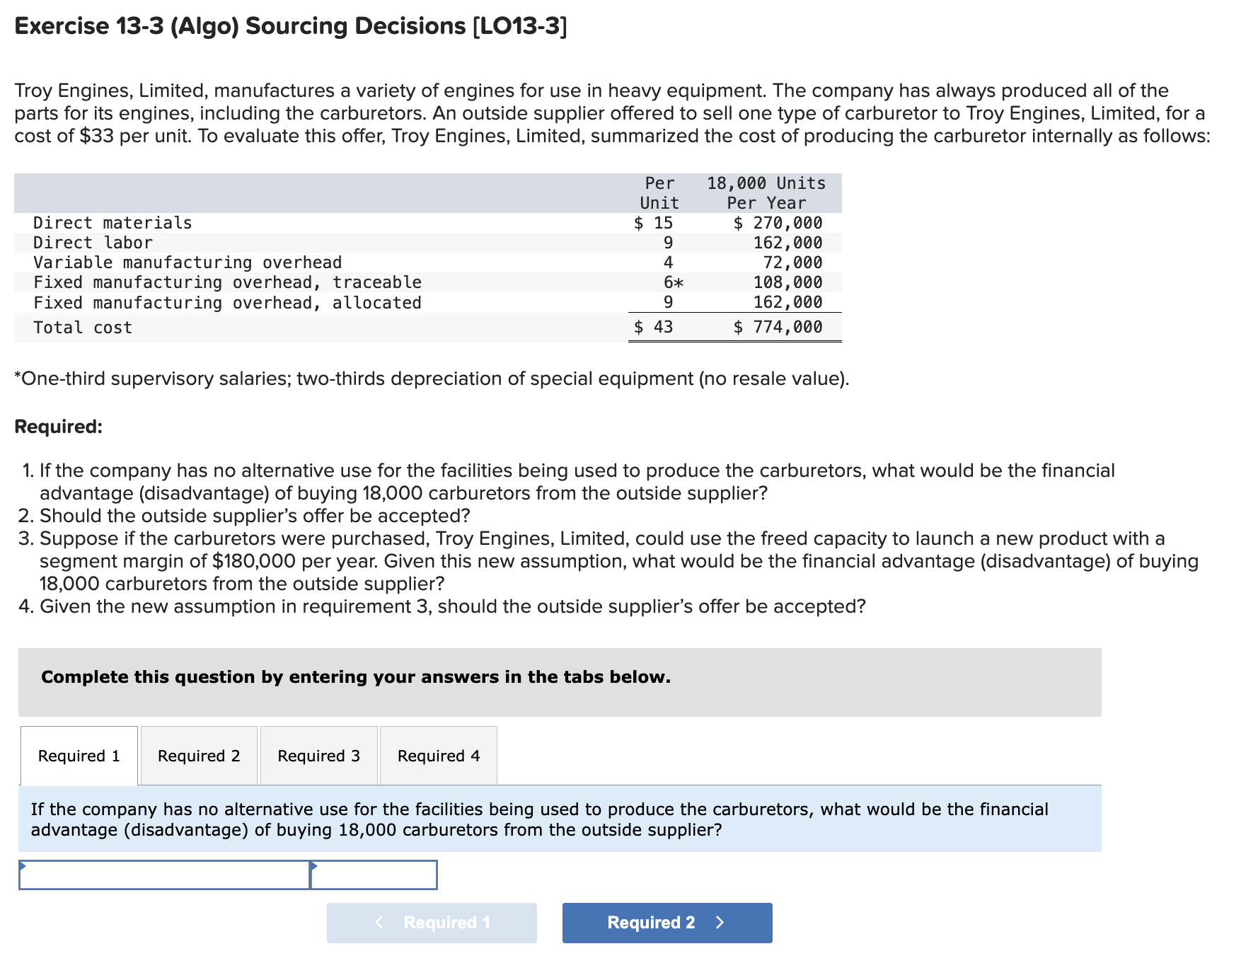This screenshot has height=968, width=1258.
Task: Click the disabled Required 1 back button
Action: click(x=432, y=922)
